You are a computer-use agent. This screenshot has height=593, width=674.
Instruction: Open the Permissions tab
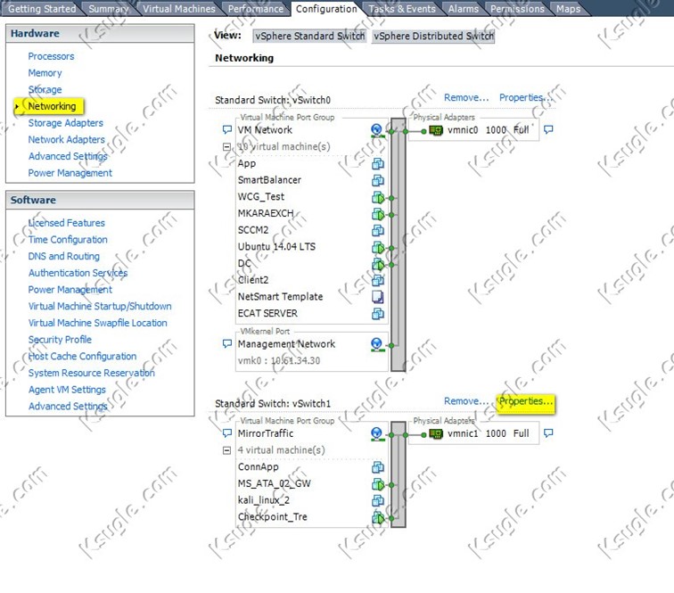click(x=517, y=9)
